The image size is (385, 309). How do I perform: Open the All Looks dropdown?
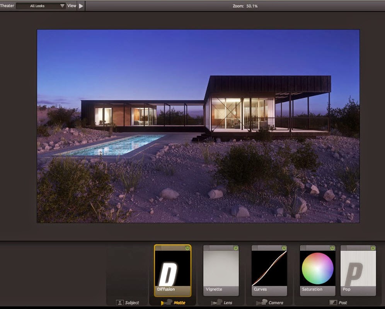(41, 6)
